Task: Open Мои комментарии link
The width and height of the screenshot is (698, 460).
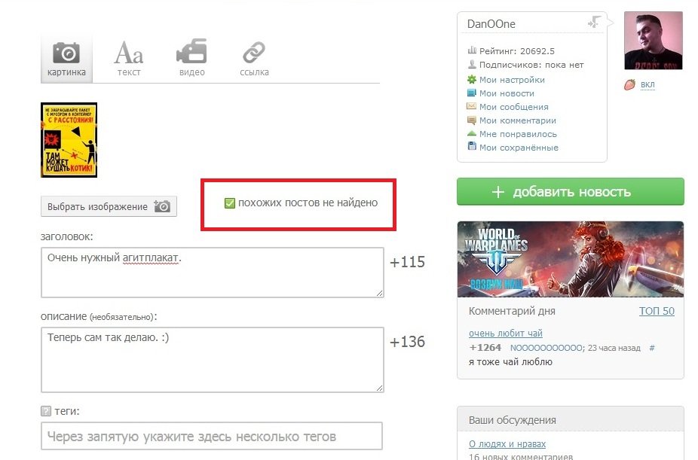Action: tap(517, 120)
